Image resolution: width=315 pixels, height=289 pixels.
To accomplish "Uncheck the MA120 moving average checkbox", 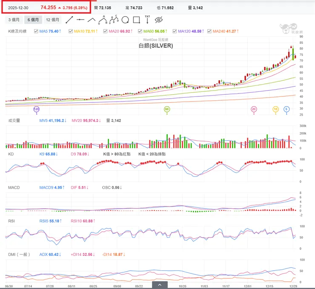I will [175, 31].
